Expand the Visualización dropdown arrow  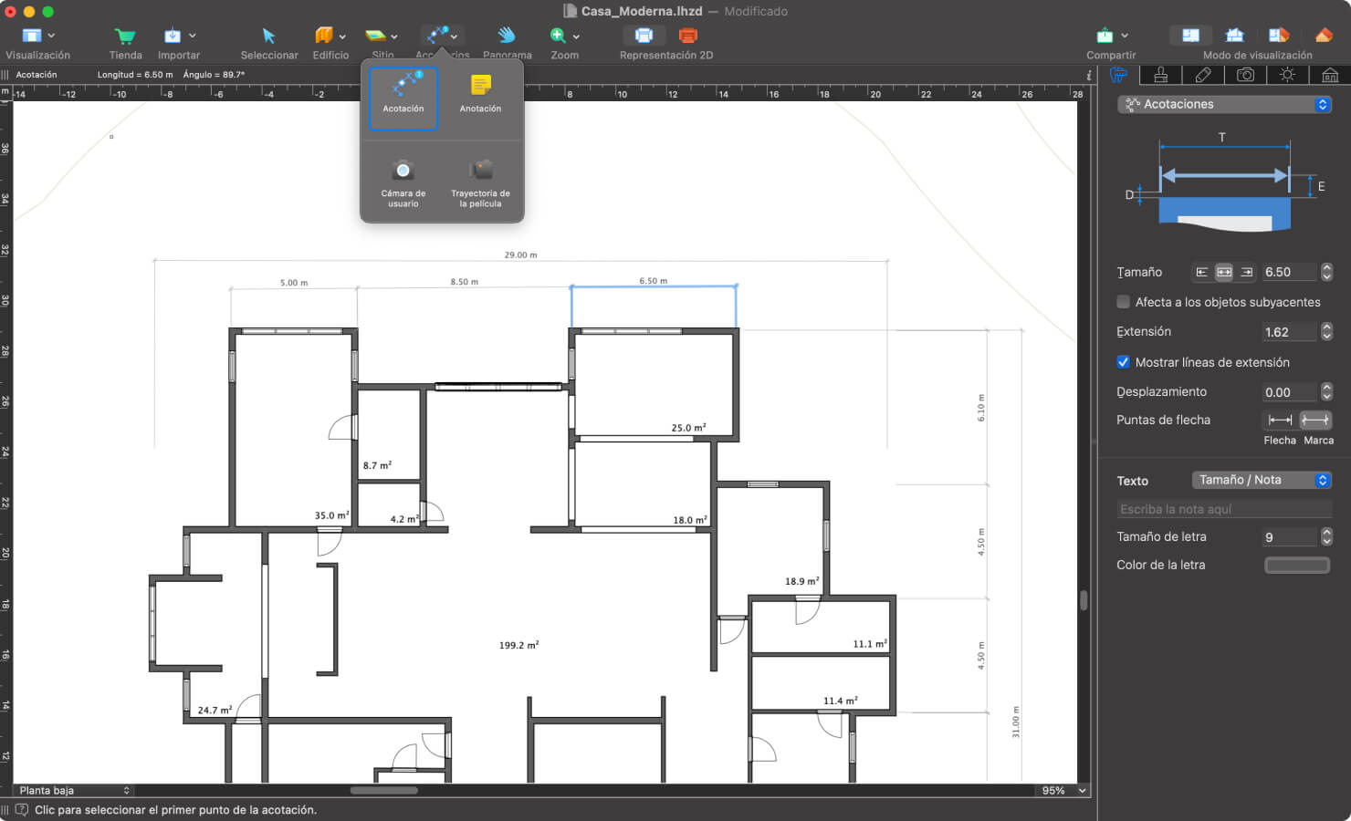click(x=51, y=36)
